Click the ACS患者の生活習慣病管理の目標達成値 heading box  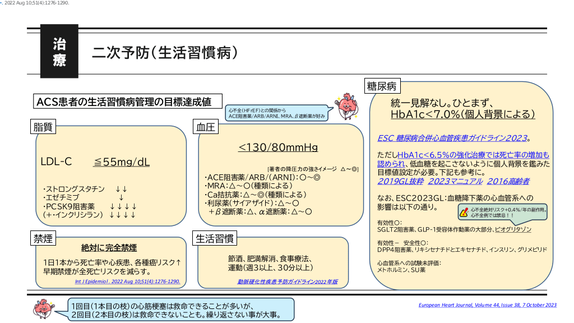coord(124,101)
